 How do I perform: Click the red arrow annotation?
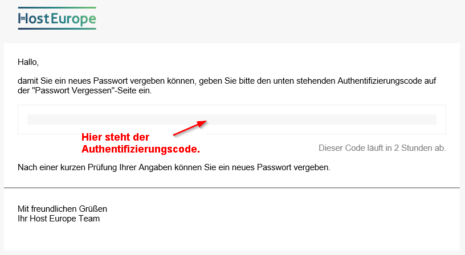190,128
